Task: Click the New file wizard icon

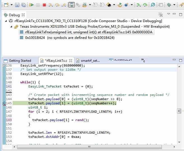Action: click(6, 5)
